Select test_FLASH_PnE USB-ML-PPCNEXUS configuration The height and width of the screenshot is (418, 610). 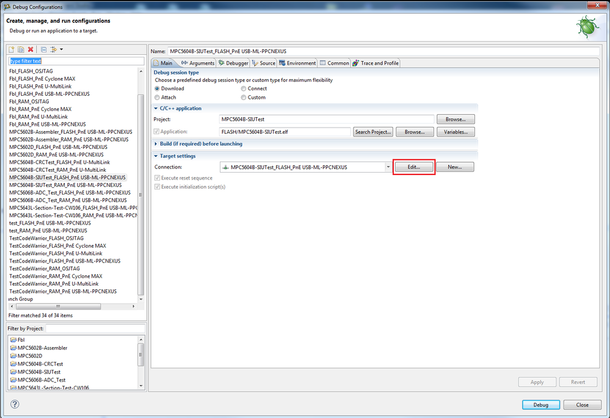pos(50,223)
